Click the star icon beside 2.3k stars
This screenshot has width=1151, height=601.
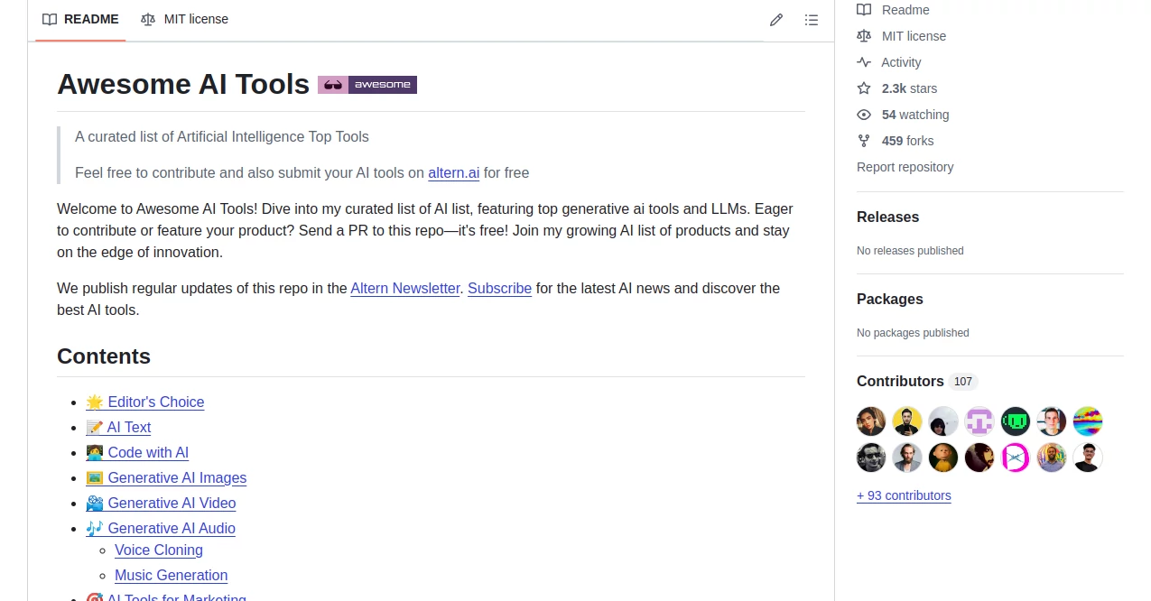click(x=864, y=88)
